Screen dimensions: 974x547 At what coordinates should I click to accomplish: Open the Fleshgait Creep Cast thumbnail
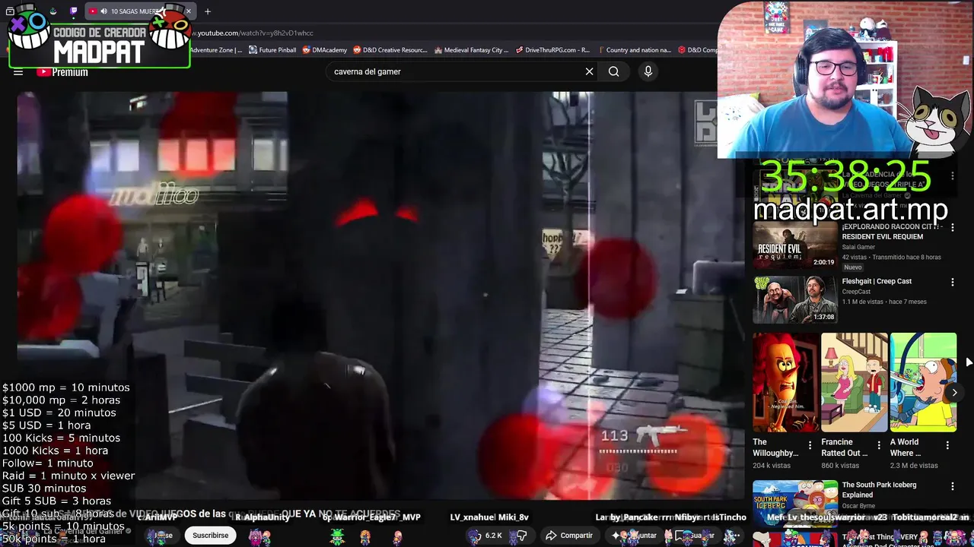pos(795,299)
